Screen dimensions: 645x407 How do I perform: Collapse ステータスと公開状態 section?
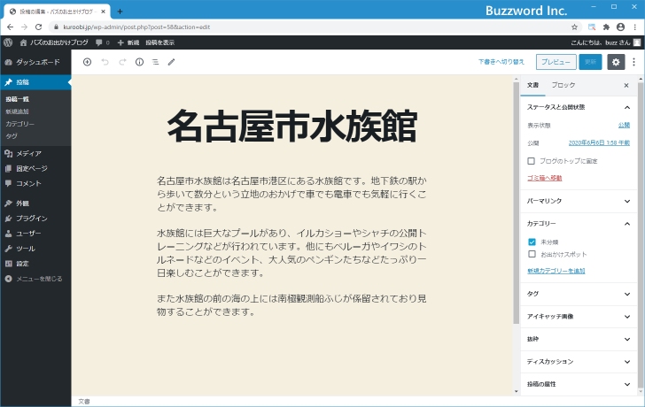pyautogui.click(x=579, y=107)
